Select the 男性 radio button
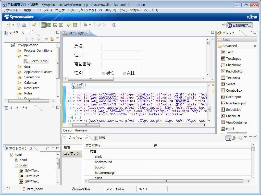Viewport: 261px width, 195px height. pyautogui.click(x=104, y=73)
